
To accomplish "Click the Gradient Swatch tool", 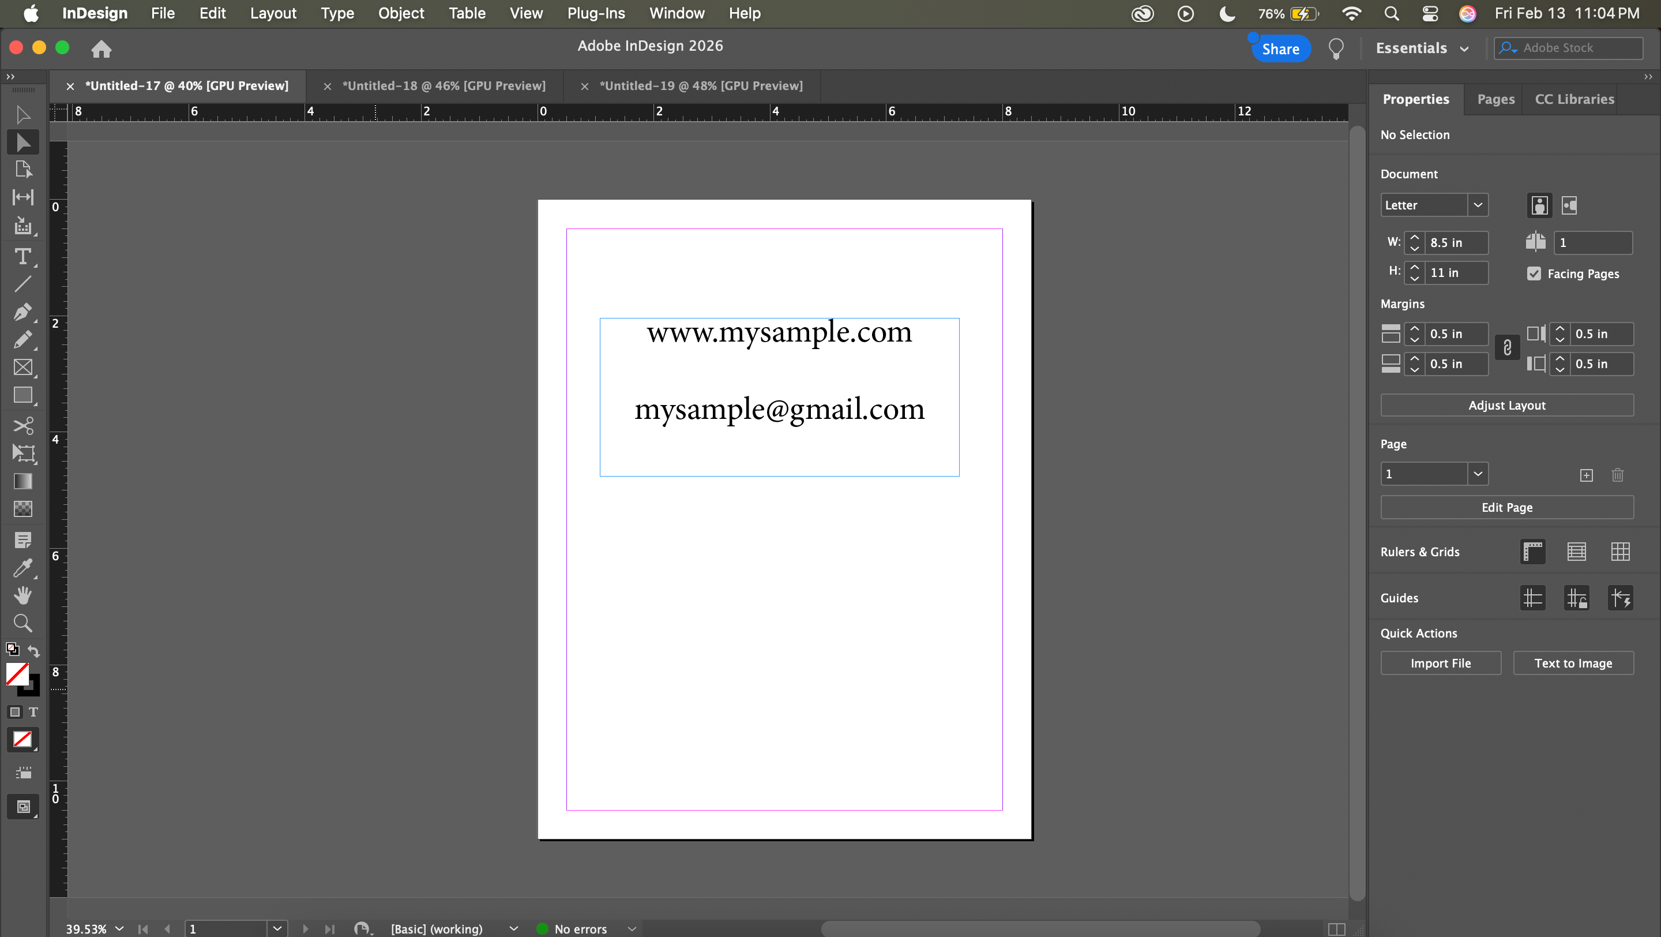I will (x=22, y=481).
